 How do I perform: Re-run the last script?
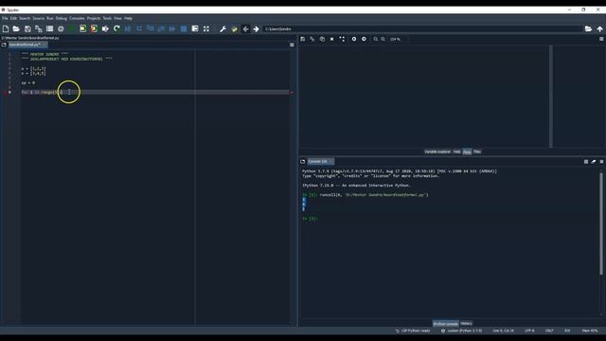(x=116, y=28)
